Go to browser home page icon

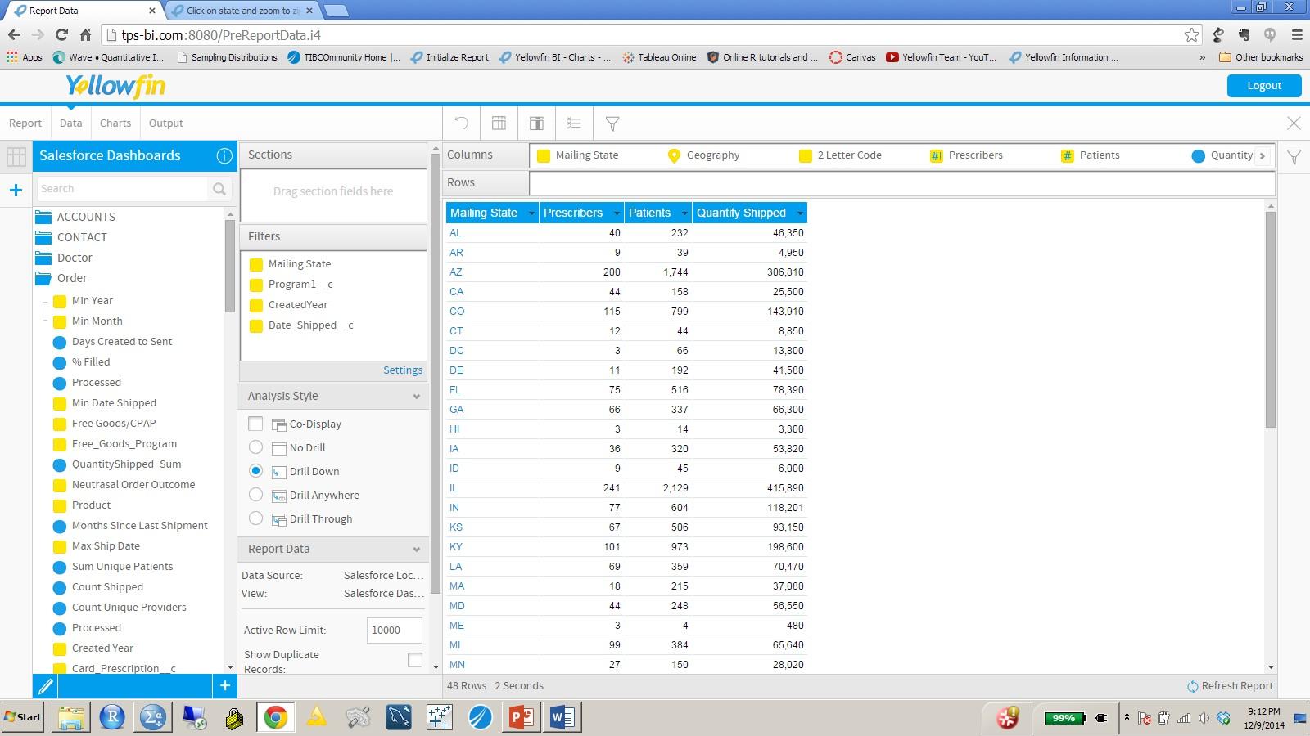pos(85,34)
